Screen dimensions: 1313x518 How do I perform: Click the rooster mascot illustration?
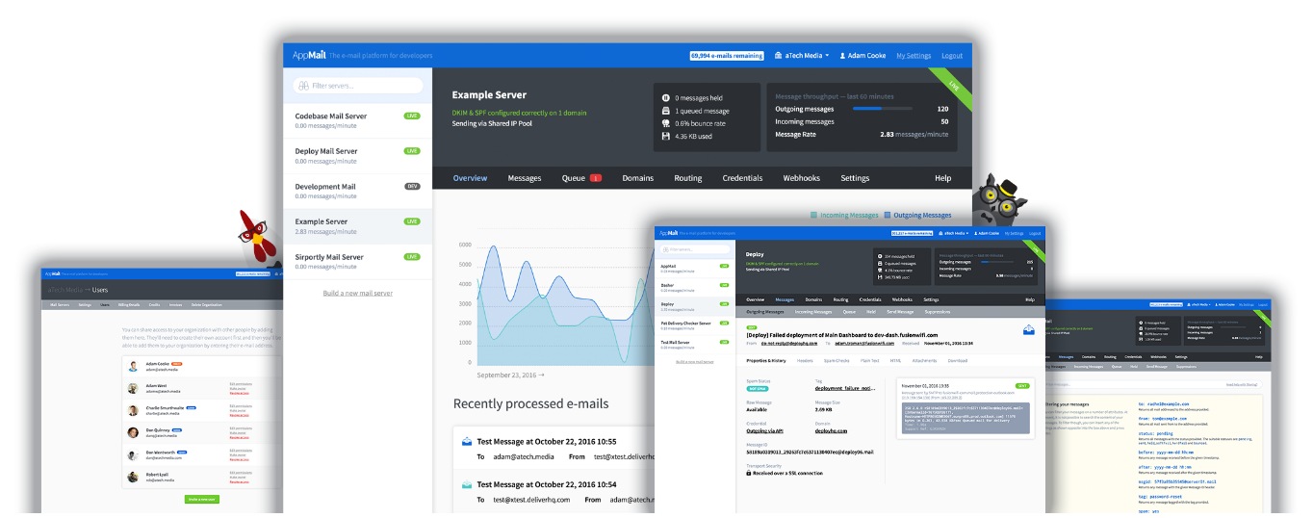(x=258, y=241)
